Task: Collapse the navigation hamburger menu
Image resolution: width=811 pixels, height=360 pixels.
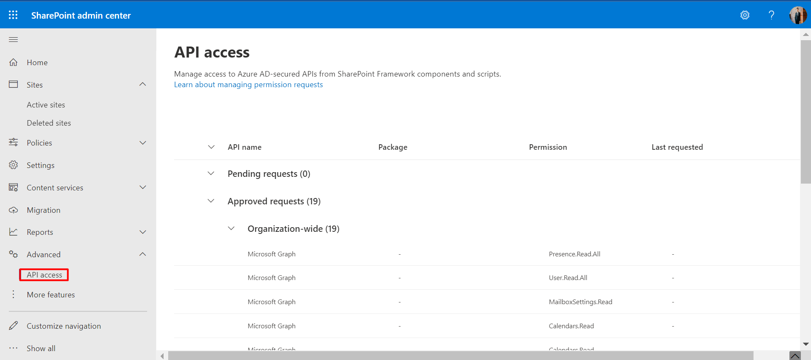Action: 14,40
